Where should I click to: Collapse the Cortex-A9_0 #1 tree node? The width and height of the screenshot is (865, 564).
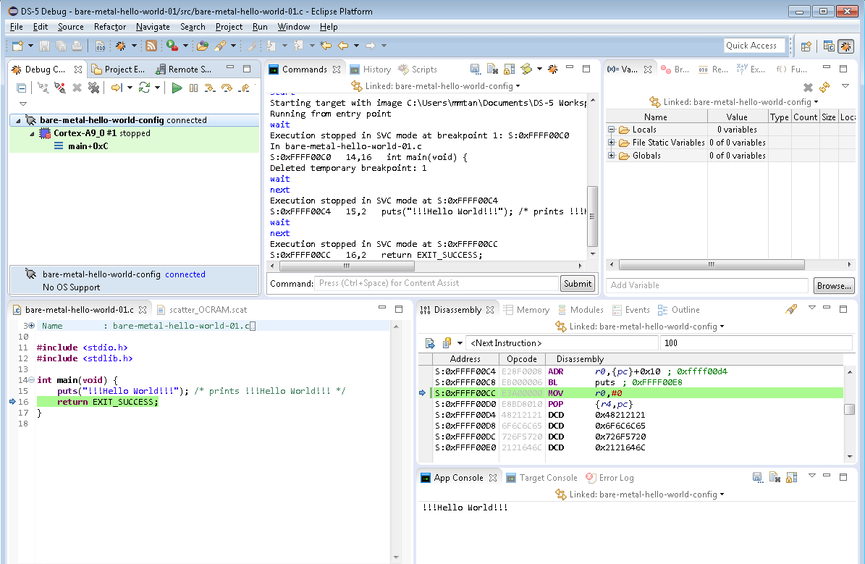click(32, 133)
